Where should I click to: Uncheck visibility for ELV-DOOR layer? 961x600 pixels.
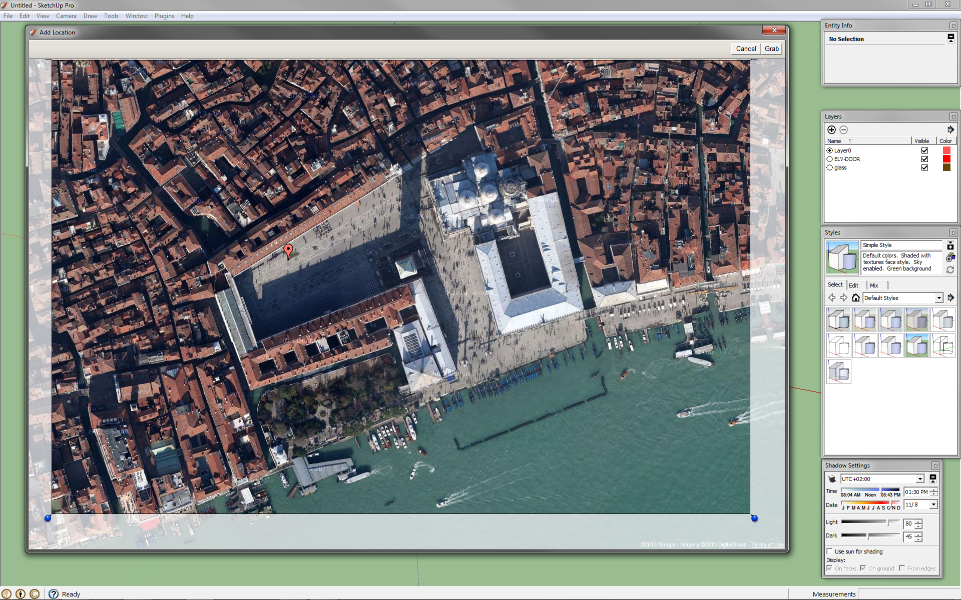[924, 159]
